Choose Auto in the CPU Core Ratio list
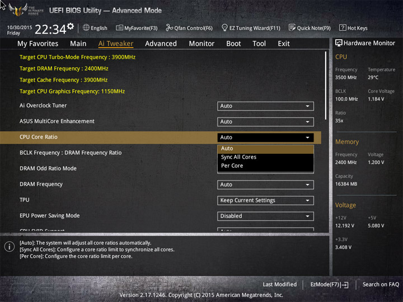The image size is (403, 302). (x=265, y=149)
